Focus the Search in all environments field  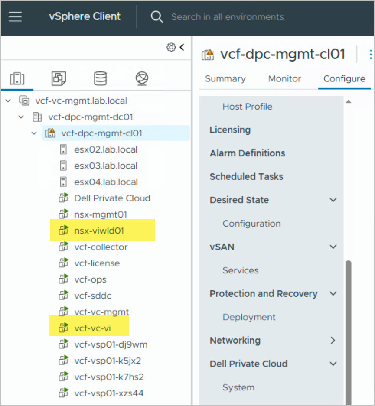pyautogui.click(x=227, y=17)
